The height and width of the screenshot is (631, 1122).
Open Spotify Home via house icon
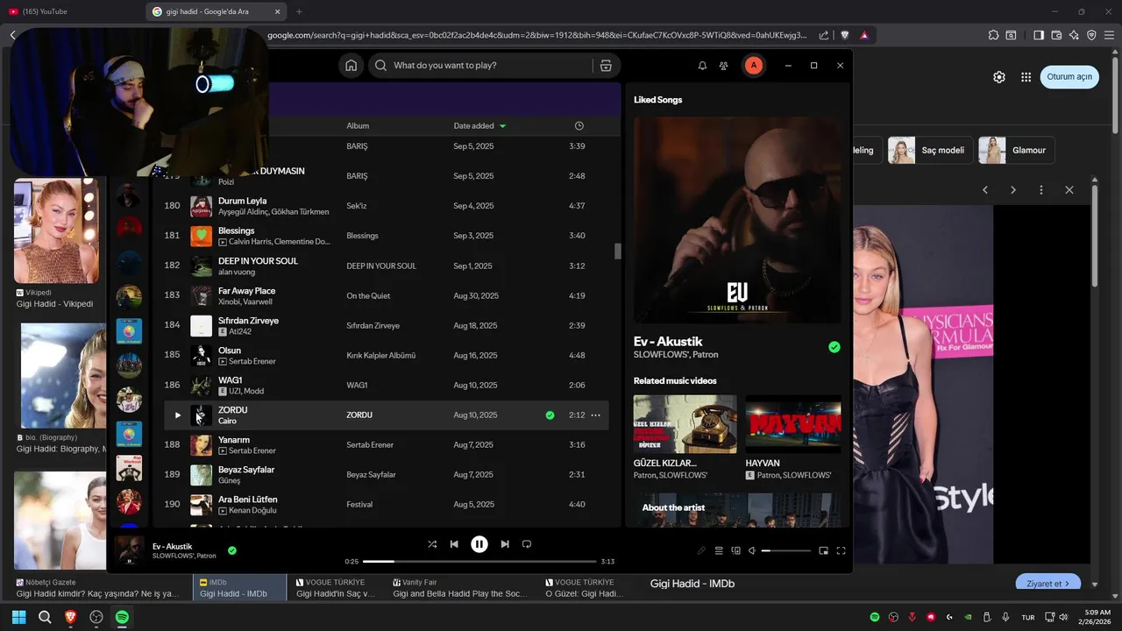point(351,66)
